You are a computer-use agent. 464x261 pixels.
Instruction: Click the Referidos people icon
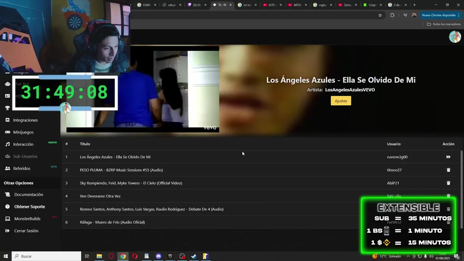7,169
